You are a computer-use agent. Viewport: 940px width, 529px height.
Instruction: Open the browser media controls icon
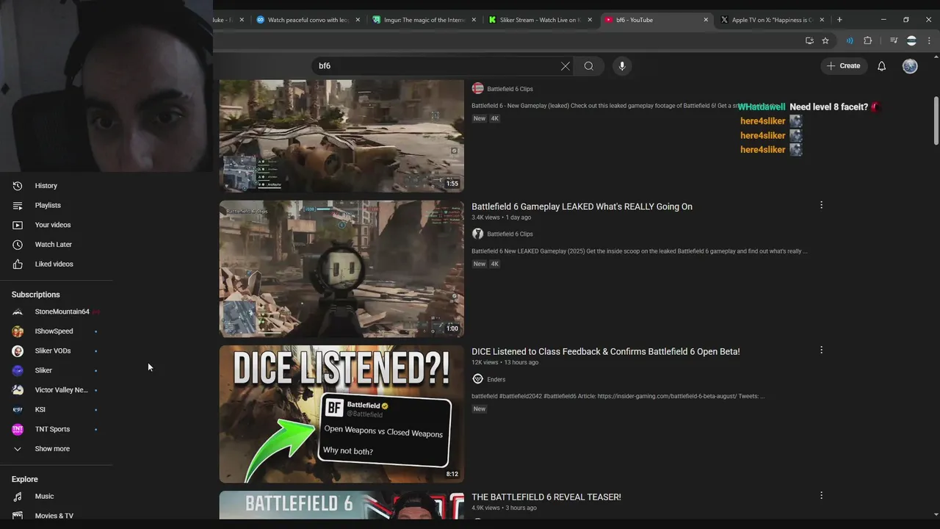coord(894,40)
